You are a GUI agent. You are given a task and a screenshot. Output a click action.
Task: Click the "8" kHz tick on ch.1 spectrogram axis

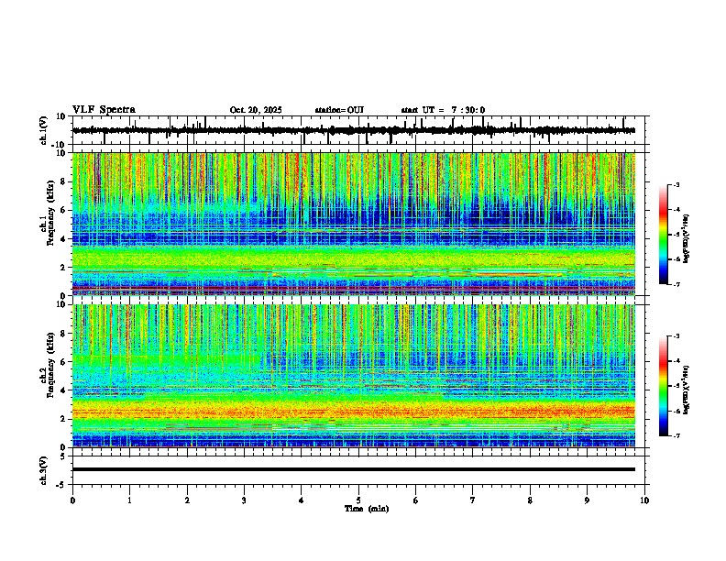pos(64,181)
